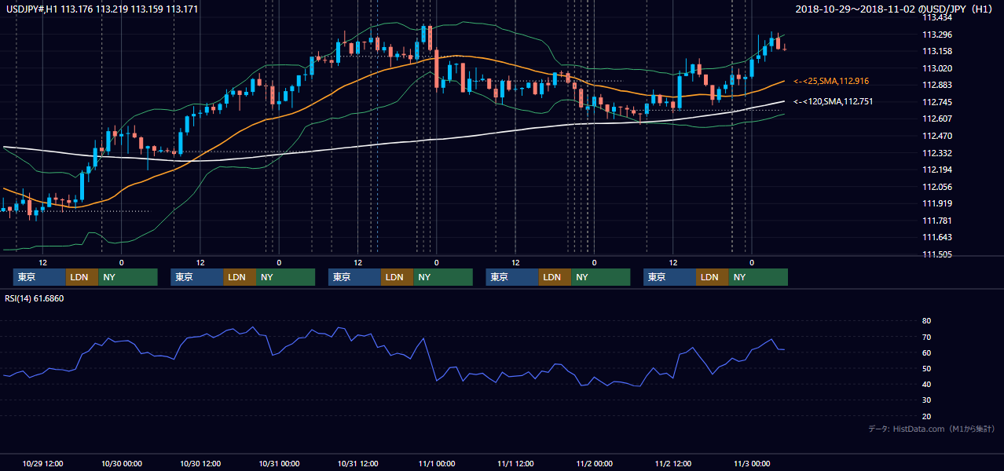Screen dimensions: 1004x471
Task: Click the 111.505 price axis value
Action: tap(936, 254)
